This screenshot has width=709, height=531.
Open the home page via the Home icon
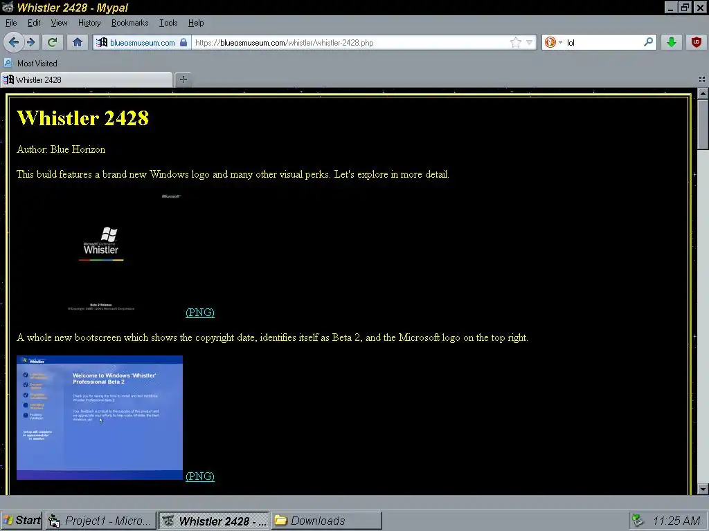pos(78,42)
